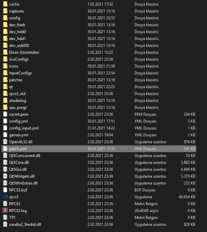This screenshot has height=232, width=207.
Task: Select the captures folder name
Action: 17,11
